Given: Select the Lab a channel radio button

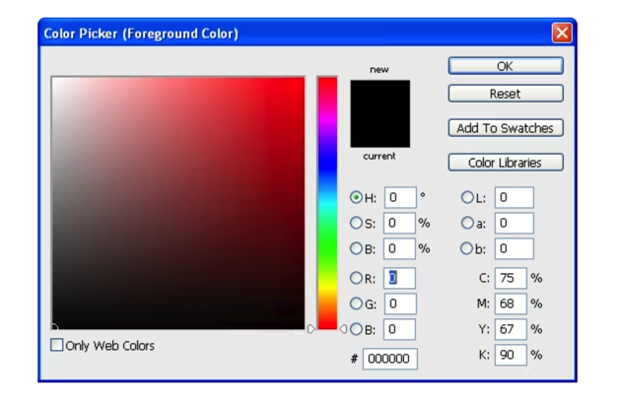Looking at the screenshot, I should tap(467, 224).
